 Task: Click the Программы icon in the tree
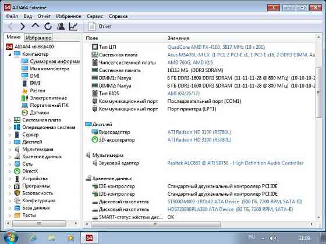click(x=17, y=186)
